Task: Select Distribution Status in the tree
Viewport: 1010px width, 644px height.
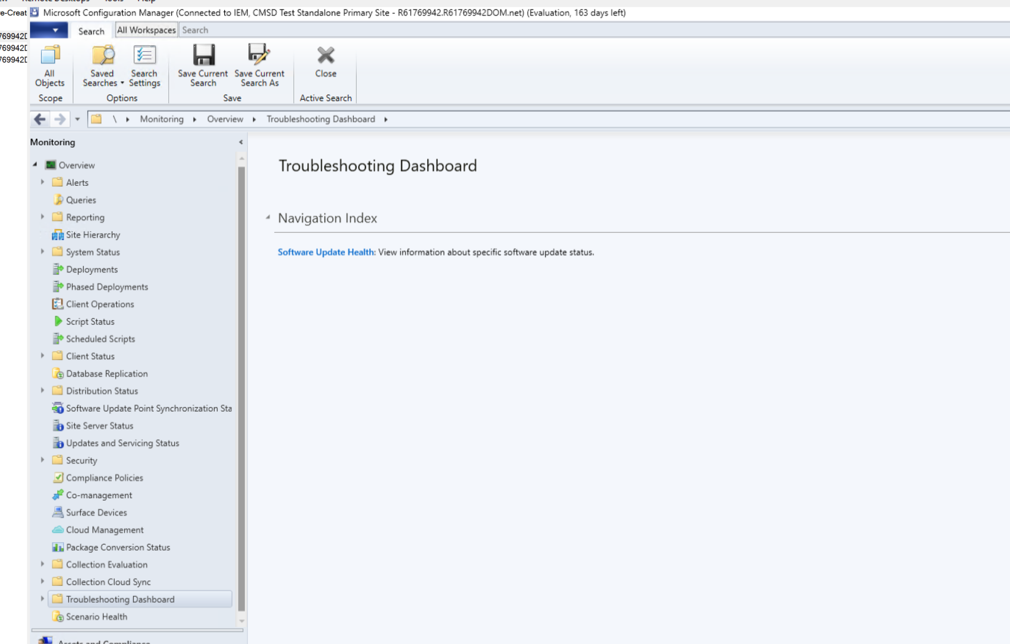Action: (x=102, y=391)
